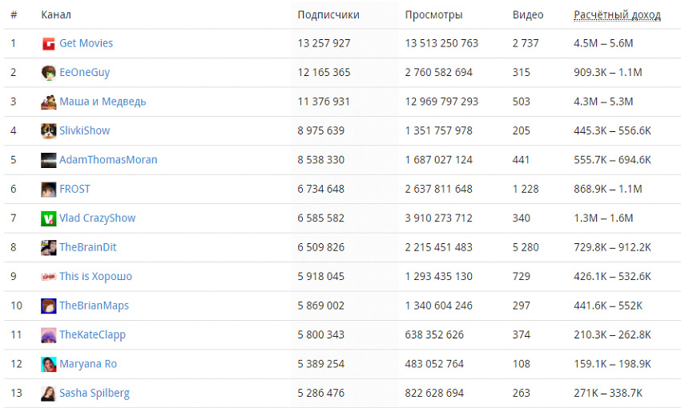The image size is (681, 408).
Task: Click the AdamThomasMoran dark avatar icon
Action: 49,160
